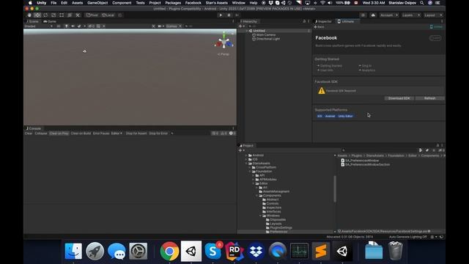Screen dimensions: 469x264
Task: Open Rider IDE from the Dock
Action: (x=234, y=251)
